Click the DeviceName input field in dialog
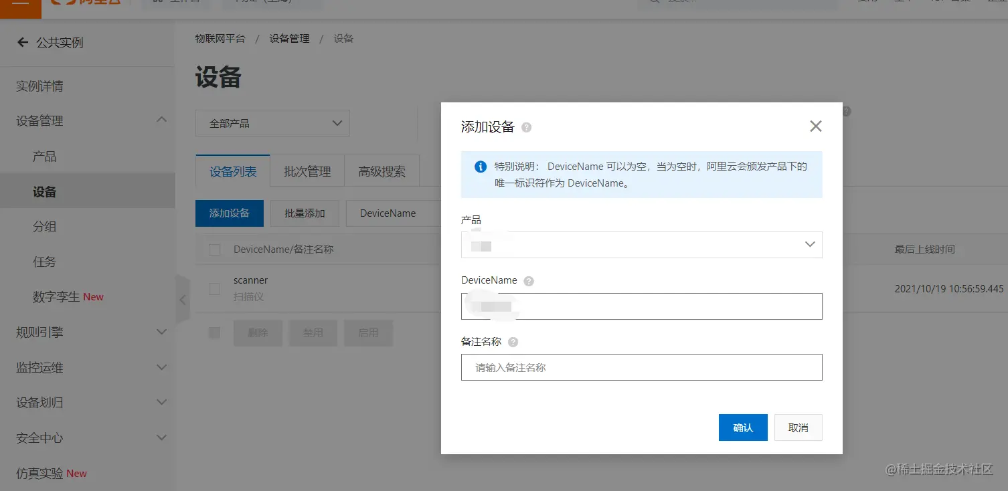The height and width of the screenshot is (491, 1008). [641, 306]
